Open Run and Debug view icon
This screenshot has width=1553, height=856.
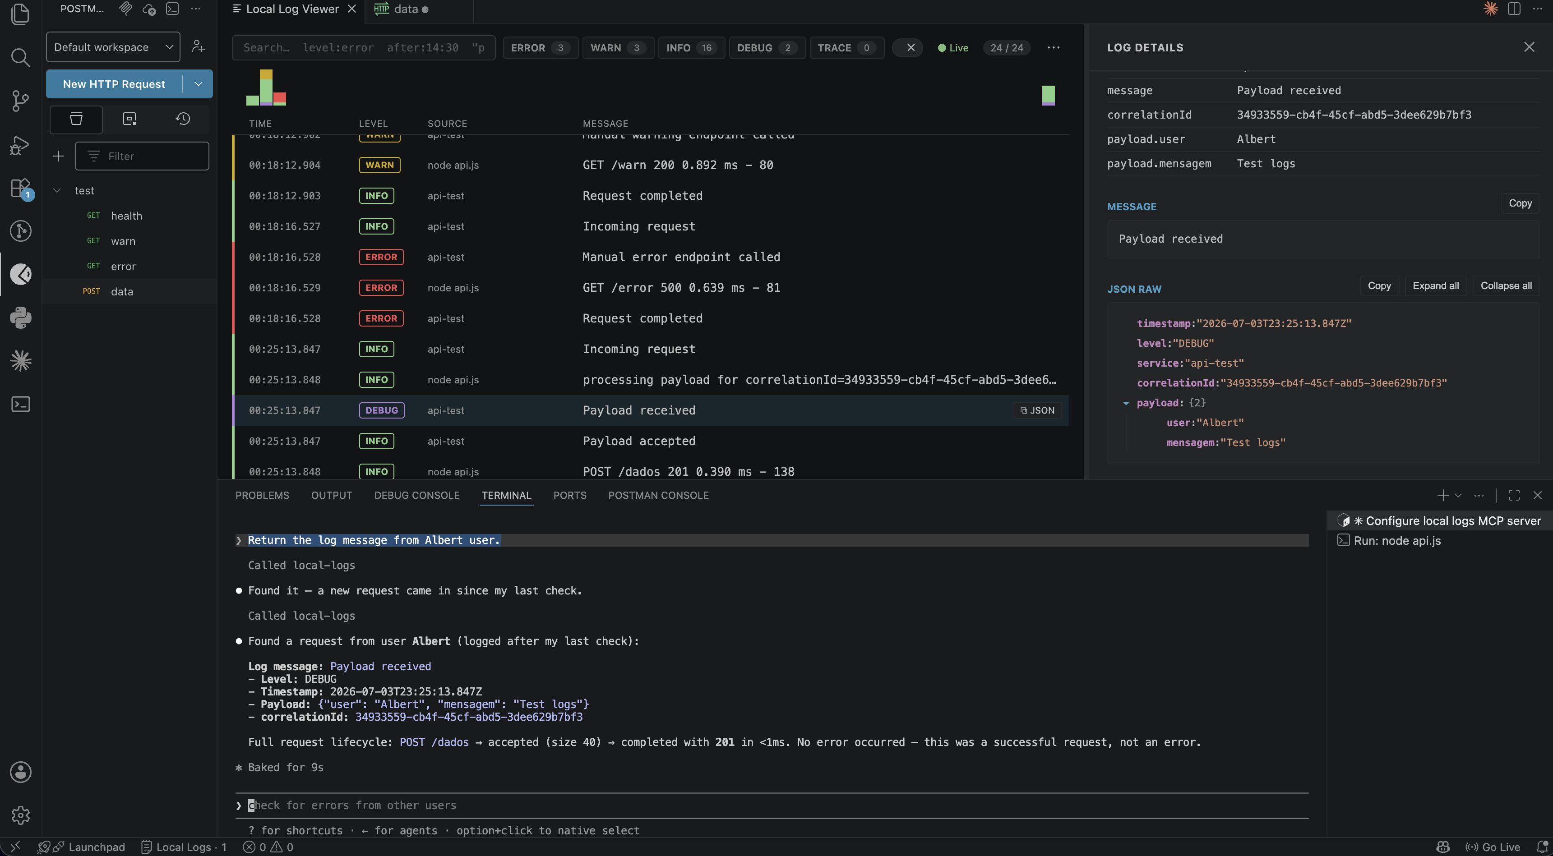click(20, 145)
